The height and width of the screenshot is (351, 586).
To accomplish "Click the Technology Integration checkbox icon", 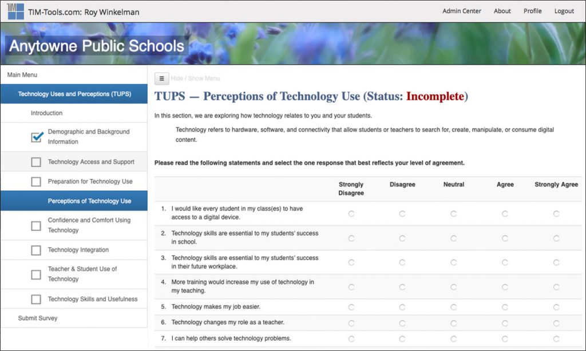I will click(x=36, y=250).
